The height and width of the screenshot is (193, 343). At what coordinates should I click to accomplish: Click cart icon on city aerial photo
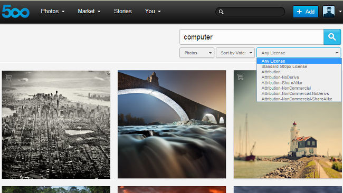pos(9,77)
